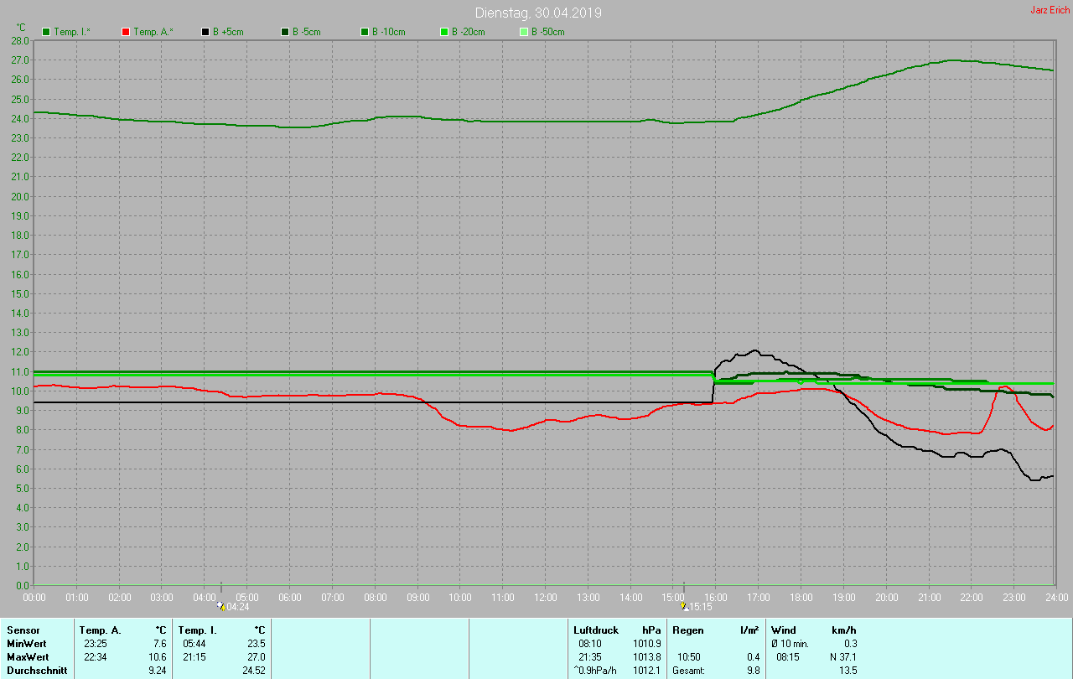Click the minimum outdoor temperature value 7.6

click(158, 644)
